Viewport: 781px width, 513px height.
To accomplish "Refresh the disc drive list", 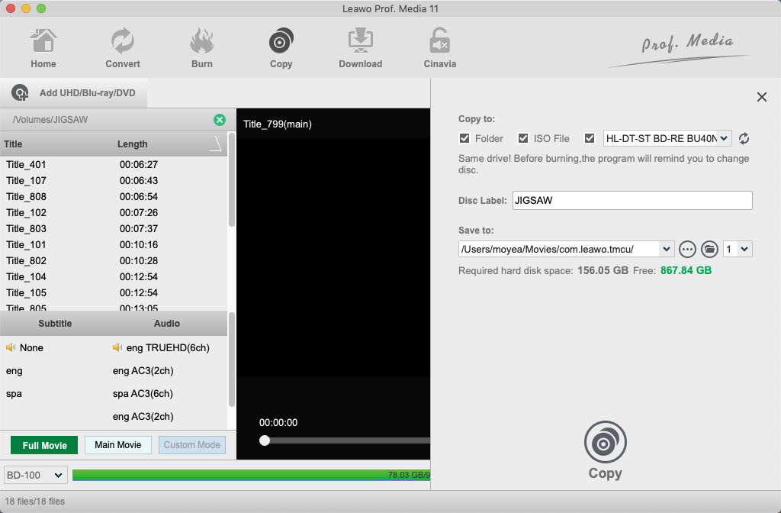I will pos(744,138).
